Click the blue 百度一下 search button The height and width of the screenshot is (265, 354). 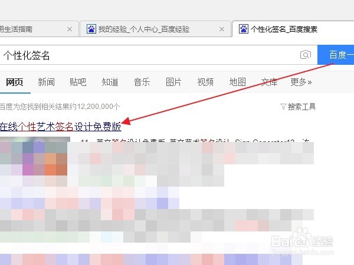pos(336,55)
